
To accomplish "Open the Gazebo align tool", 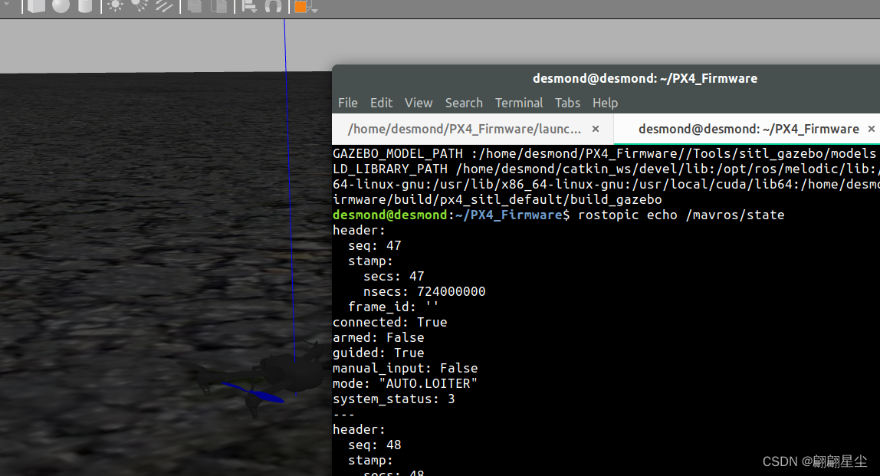I will pyautogui.click(x=249, y=6).
